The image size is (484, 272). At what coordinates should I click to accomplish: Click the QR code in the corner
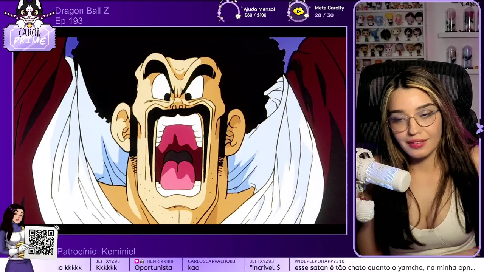[x=41, y=242]
